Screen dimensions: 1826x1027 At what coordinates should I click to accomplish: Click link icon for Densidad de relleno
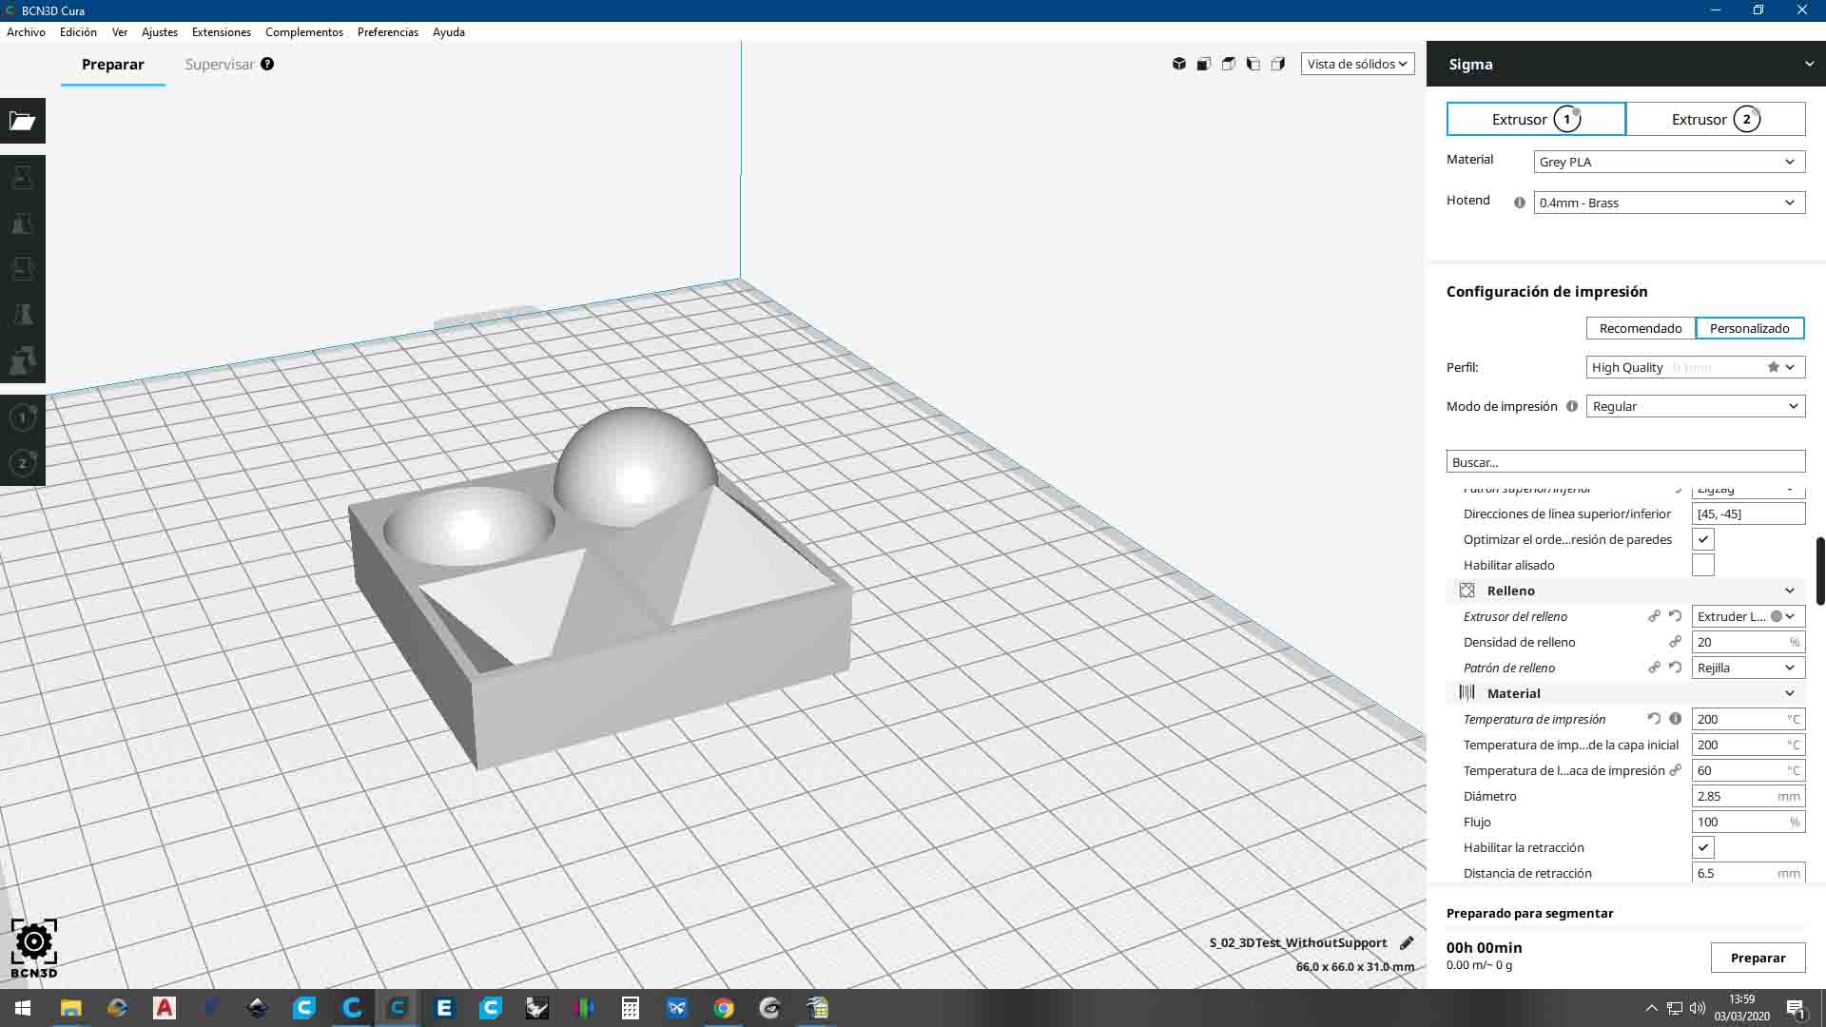pos(1675,642)
